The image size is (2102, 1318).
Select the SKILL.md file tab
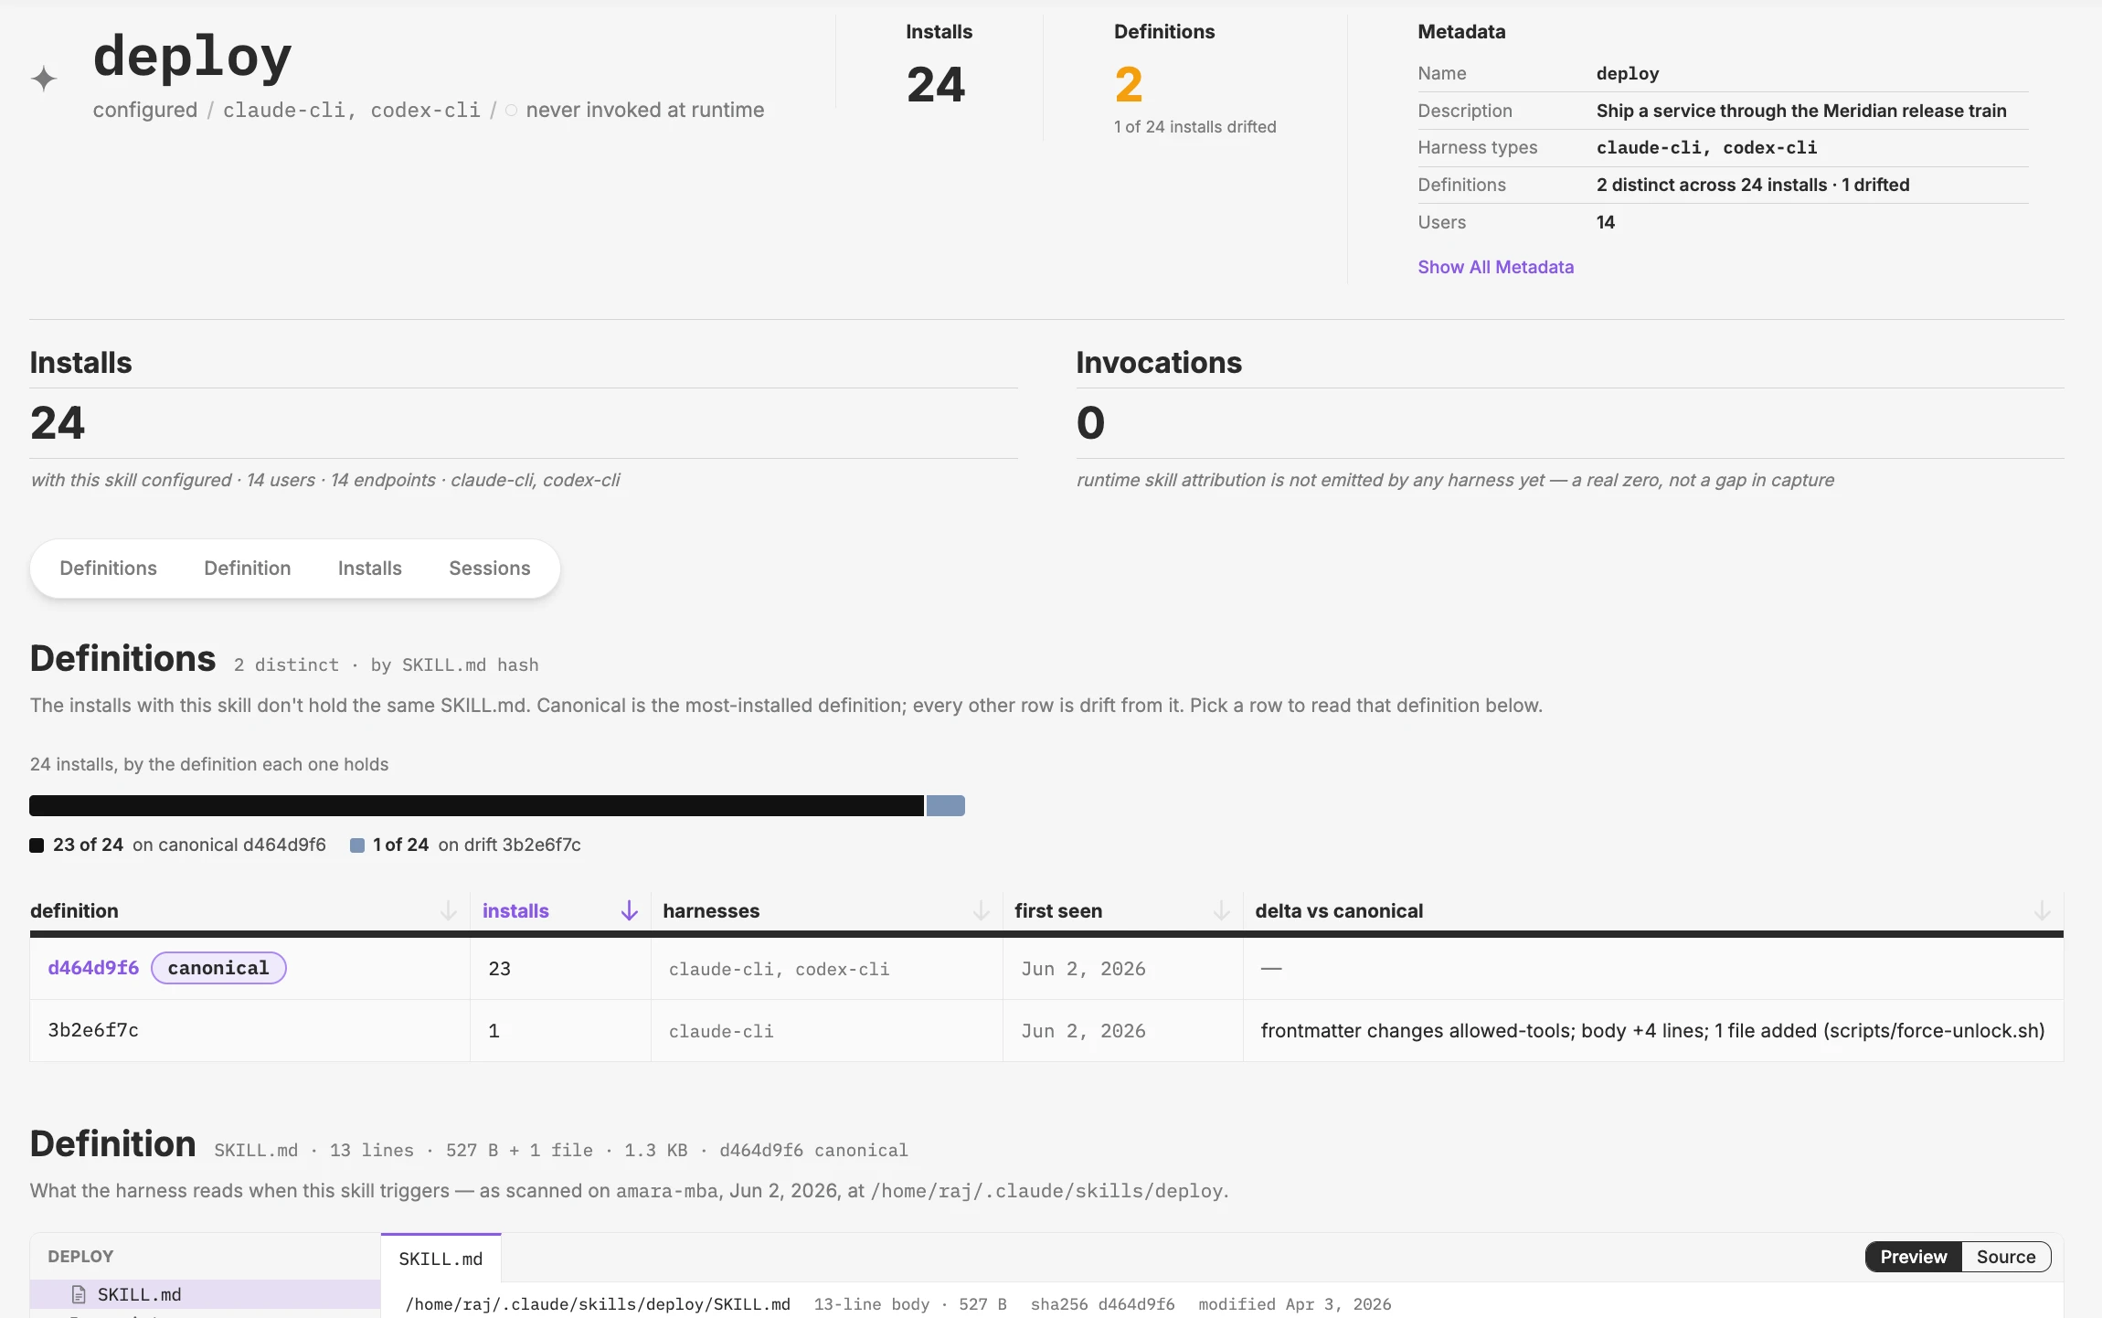441,1259
